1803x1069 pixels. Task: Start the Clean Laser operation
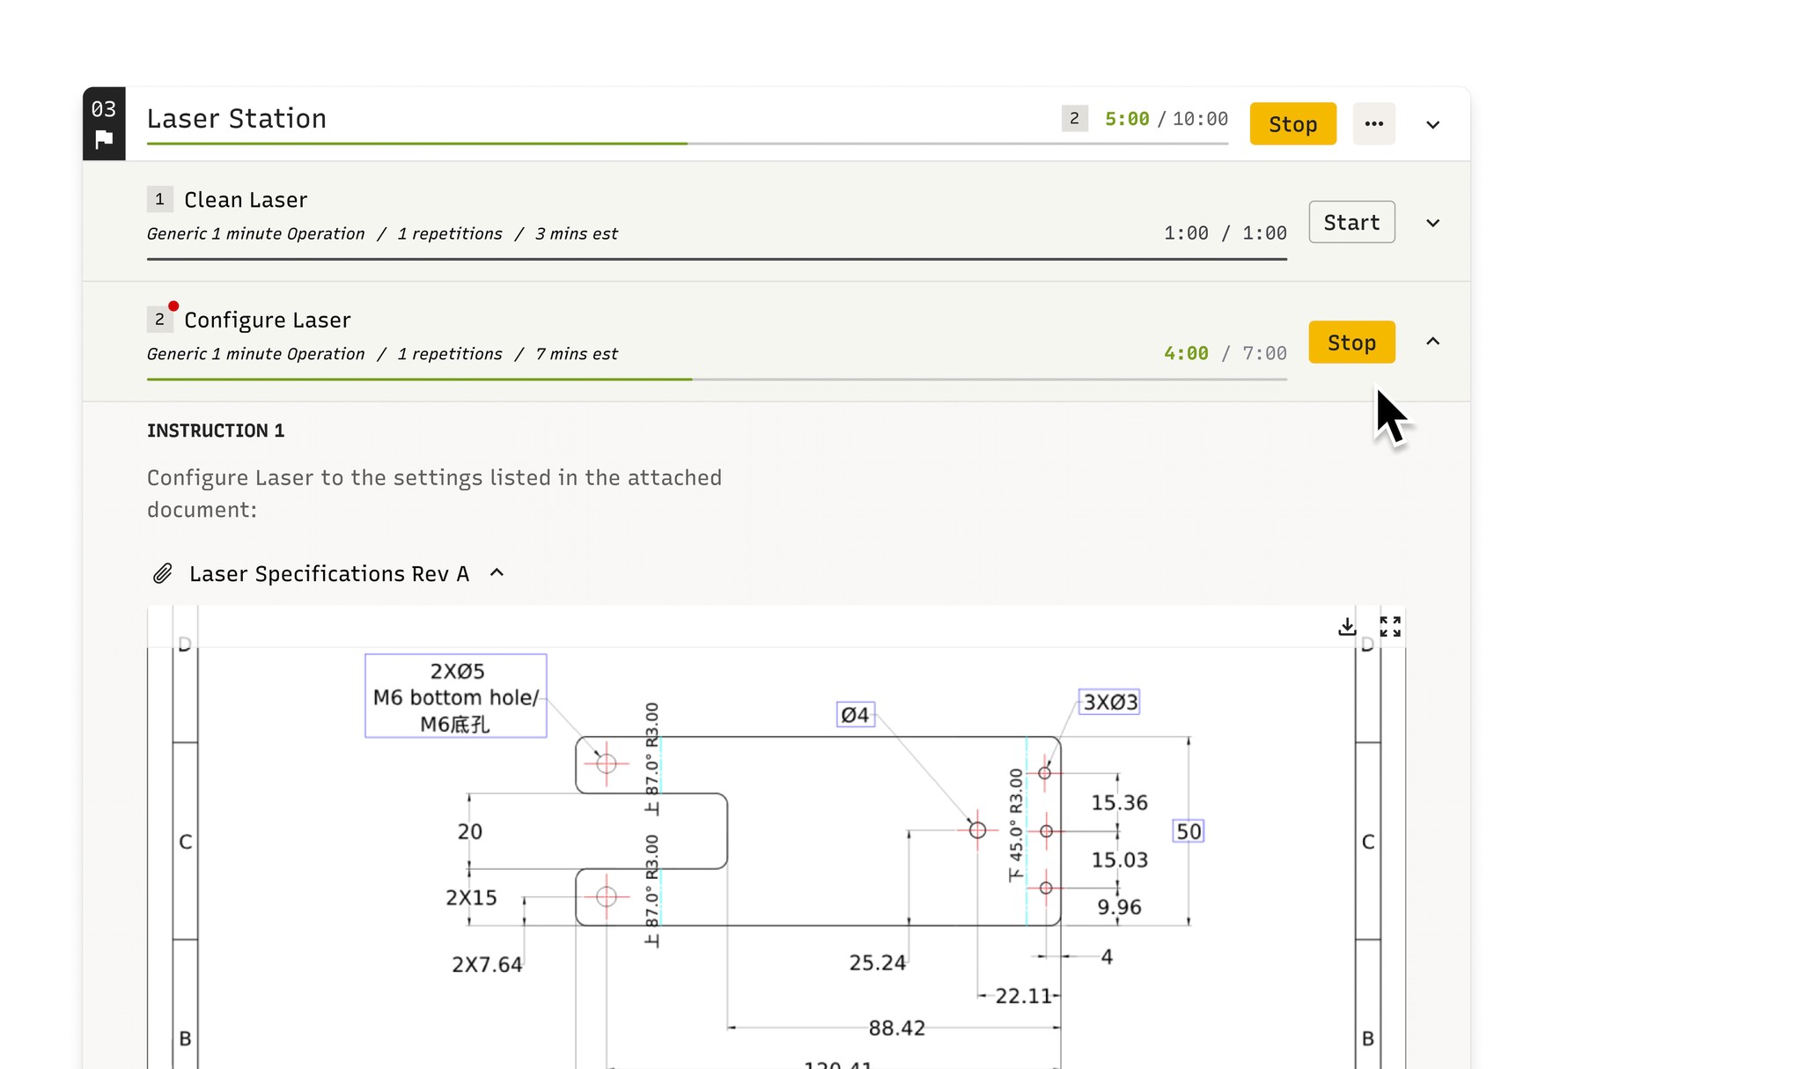click(1351, 223)
